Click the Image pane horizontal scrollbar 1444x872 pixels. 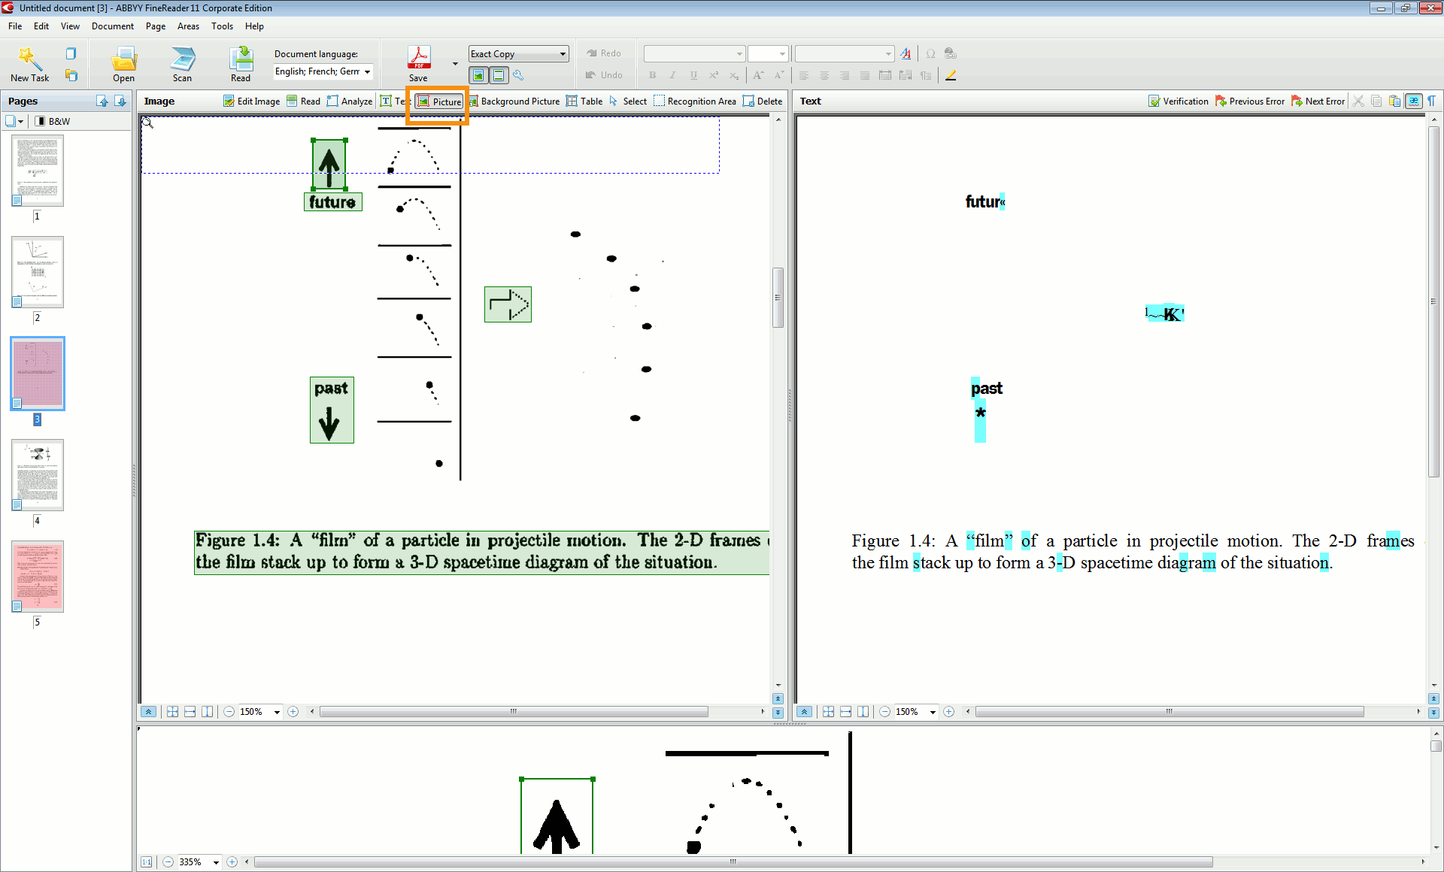[x=514, y=712]
